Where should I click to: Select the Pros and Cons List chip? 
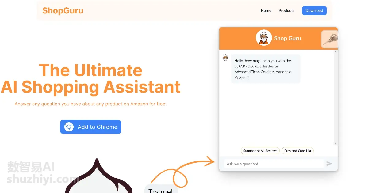click(297, 151)
